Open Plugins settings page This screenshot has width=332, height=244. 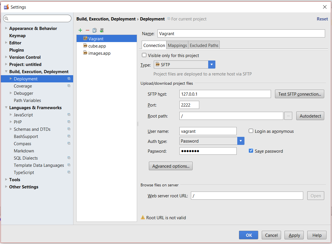pyautogui.click(x=16, y=50)
